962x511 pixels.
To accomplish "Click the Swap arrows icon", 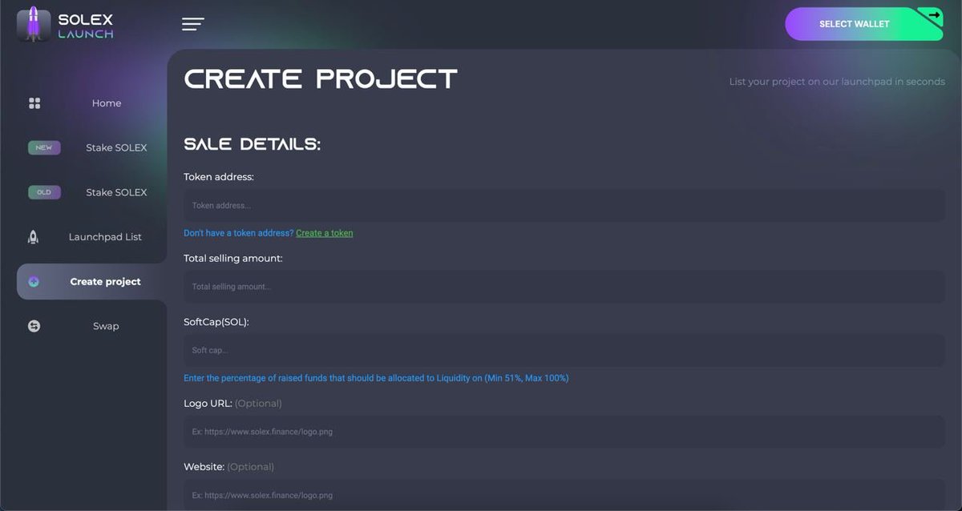I will (34, 326).
